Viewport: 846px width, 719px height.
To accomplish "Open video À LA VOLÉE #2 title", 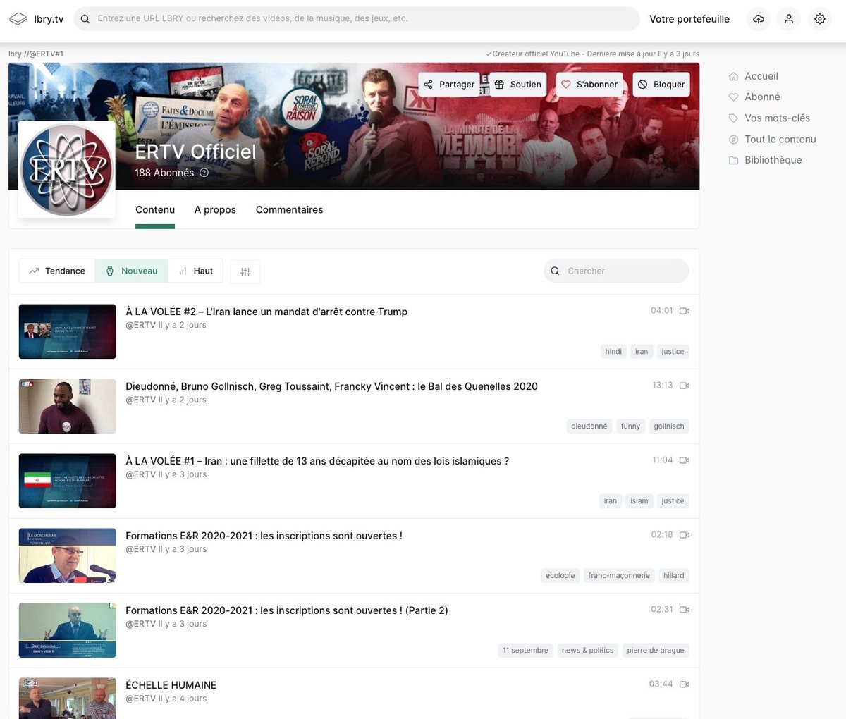I will click(266, 312).
